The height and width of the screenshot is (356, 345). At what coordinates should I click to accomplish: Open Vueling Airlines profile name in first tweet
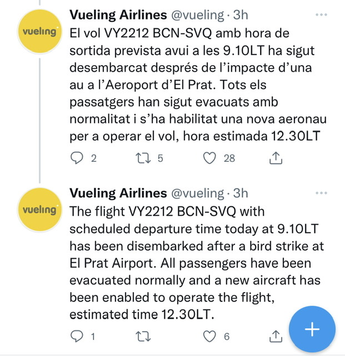coord(118,15)
